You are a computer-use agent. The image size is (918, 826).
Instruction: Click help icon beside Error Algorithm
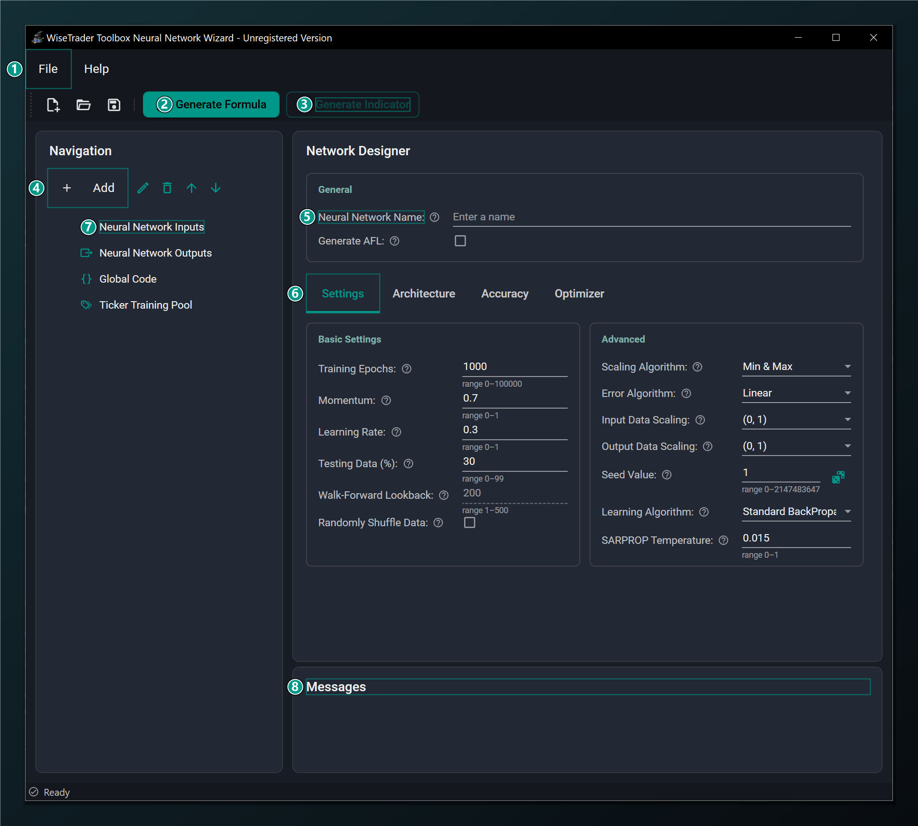point(686,393)
